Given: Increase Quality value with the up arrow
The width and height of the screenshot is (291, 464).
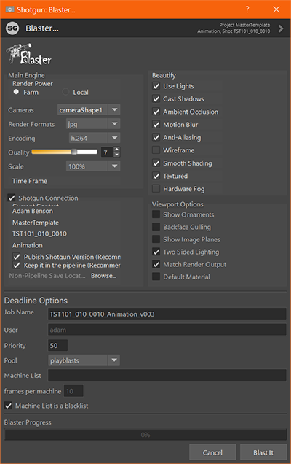Looking at the screenshot, I should pos(117,150).
